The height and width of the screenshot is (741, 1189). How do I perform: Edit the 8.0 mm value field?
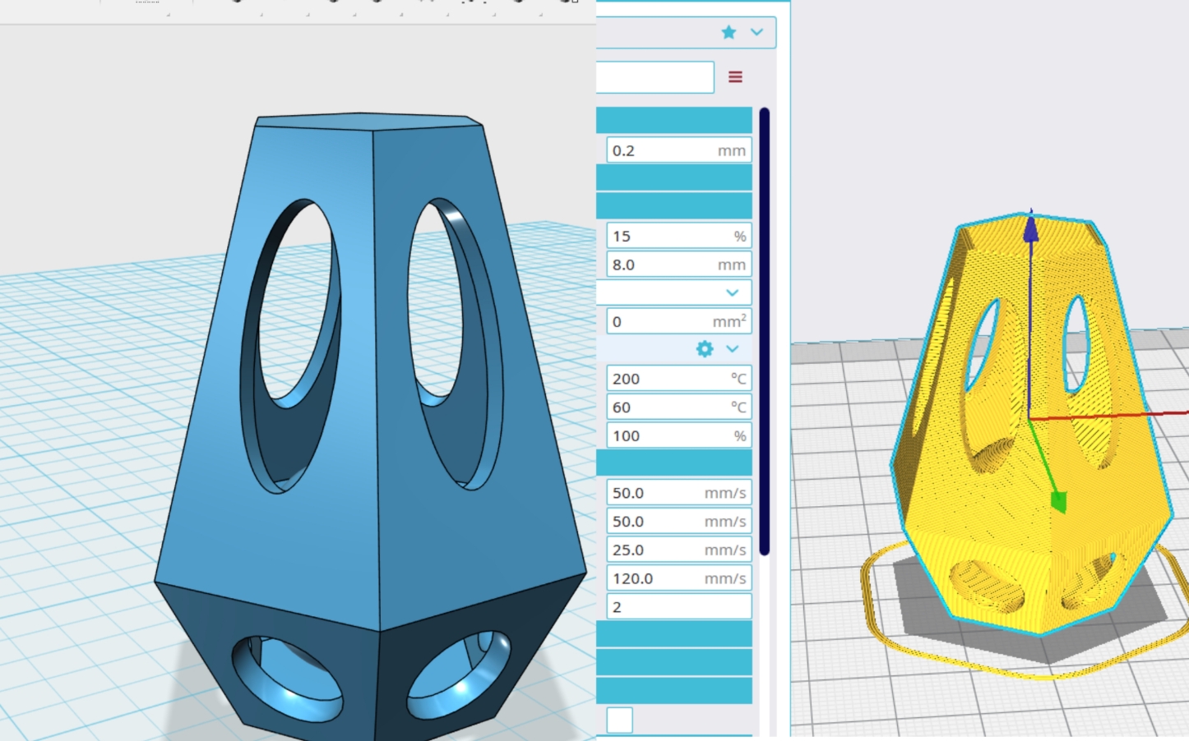click(x=679, y=265)
